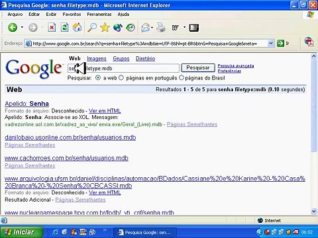Open the Ajuda menu
Viewport: 318px width, 238px height.
(123, 15)
